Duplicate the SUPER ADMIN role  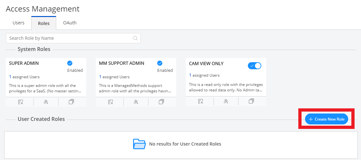71,102
